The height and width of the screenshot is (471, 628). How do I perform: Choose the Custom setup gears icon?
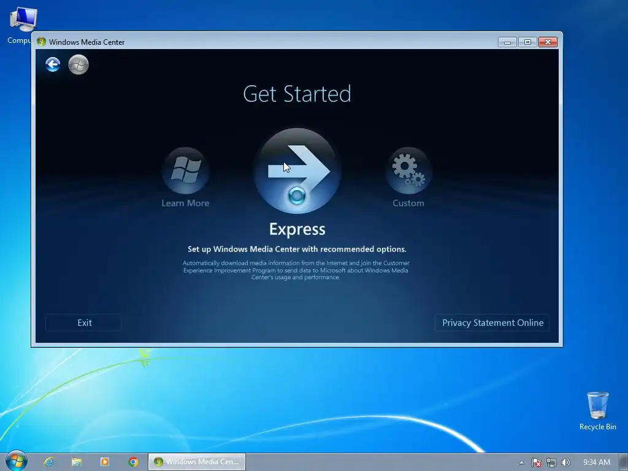(x=408, y=170)
